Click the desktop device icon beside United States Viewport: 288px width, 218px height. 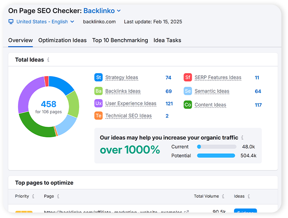pyautogui.click(x=11, y=22)
